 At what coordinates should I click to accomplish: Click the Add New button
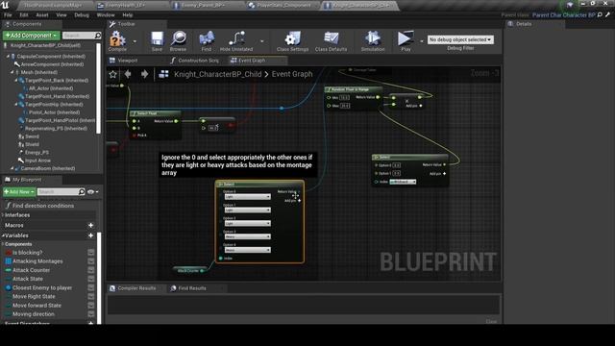click(19, 192)
